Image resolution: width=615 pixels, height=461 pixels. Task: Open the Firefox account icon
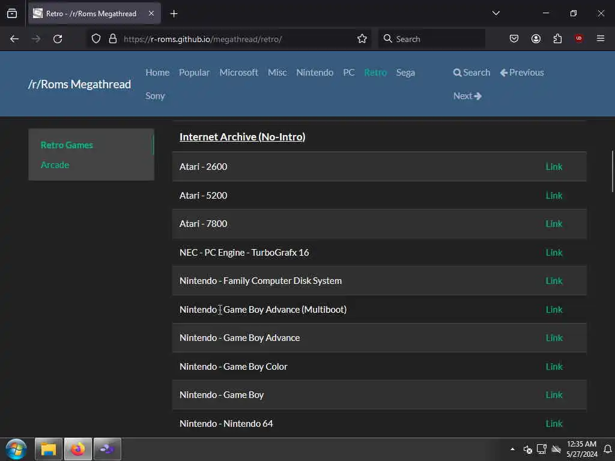pos(536,39)
